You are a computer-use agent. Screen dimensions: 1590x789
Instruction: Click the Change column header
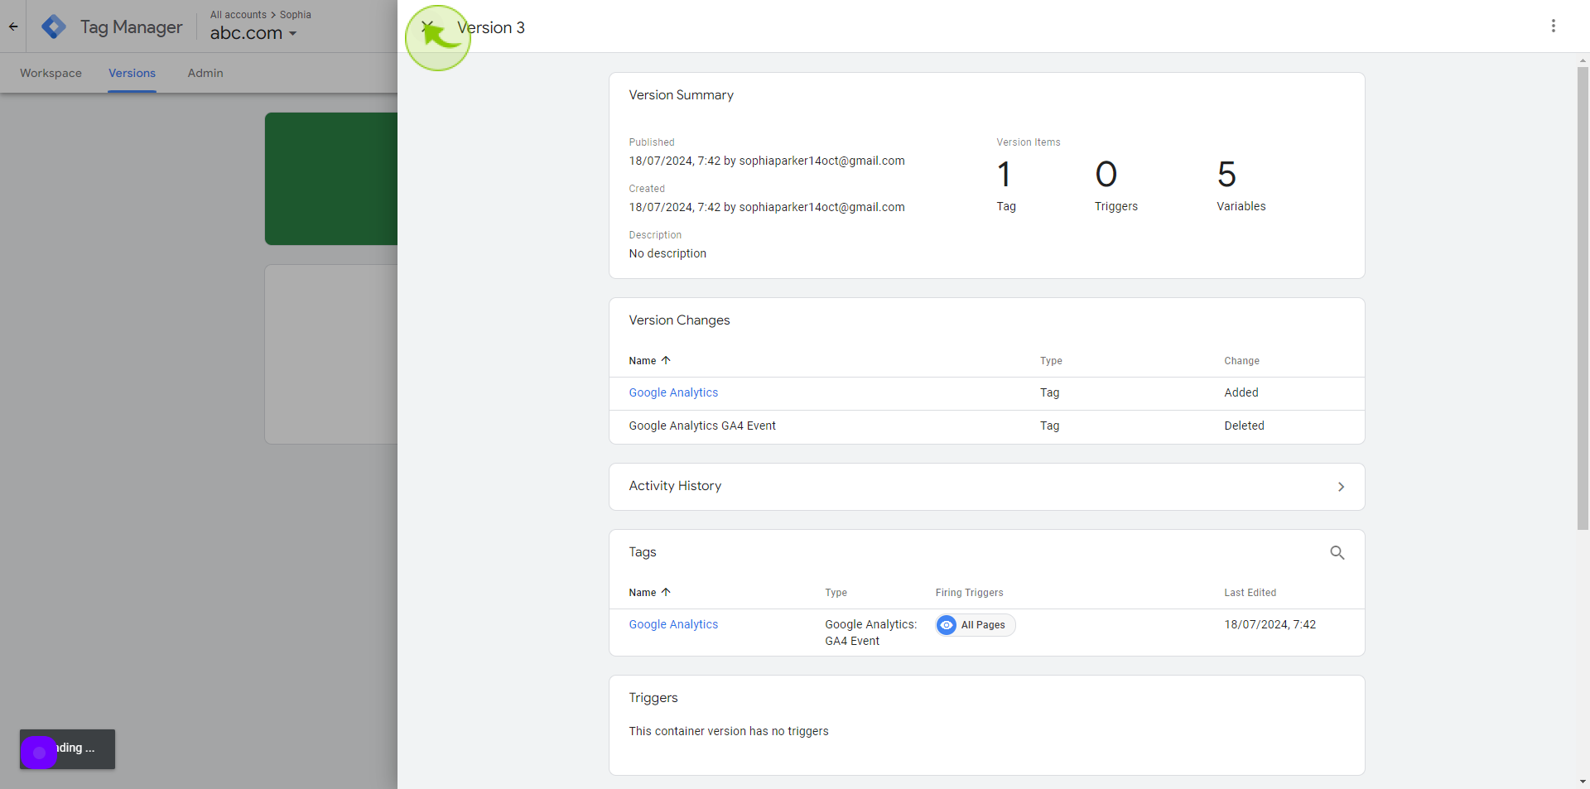point(1241,361)
